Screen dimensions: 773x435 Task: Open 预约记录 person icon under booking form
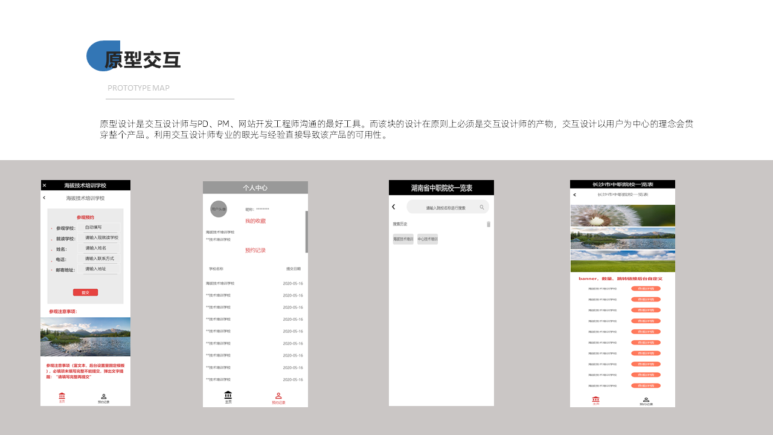[x=104, y=398]
